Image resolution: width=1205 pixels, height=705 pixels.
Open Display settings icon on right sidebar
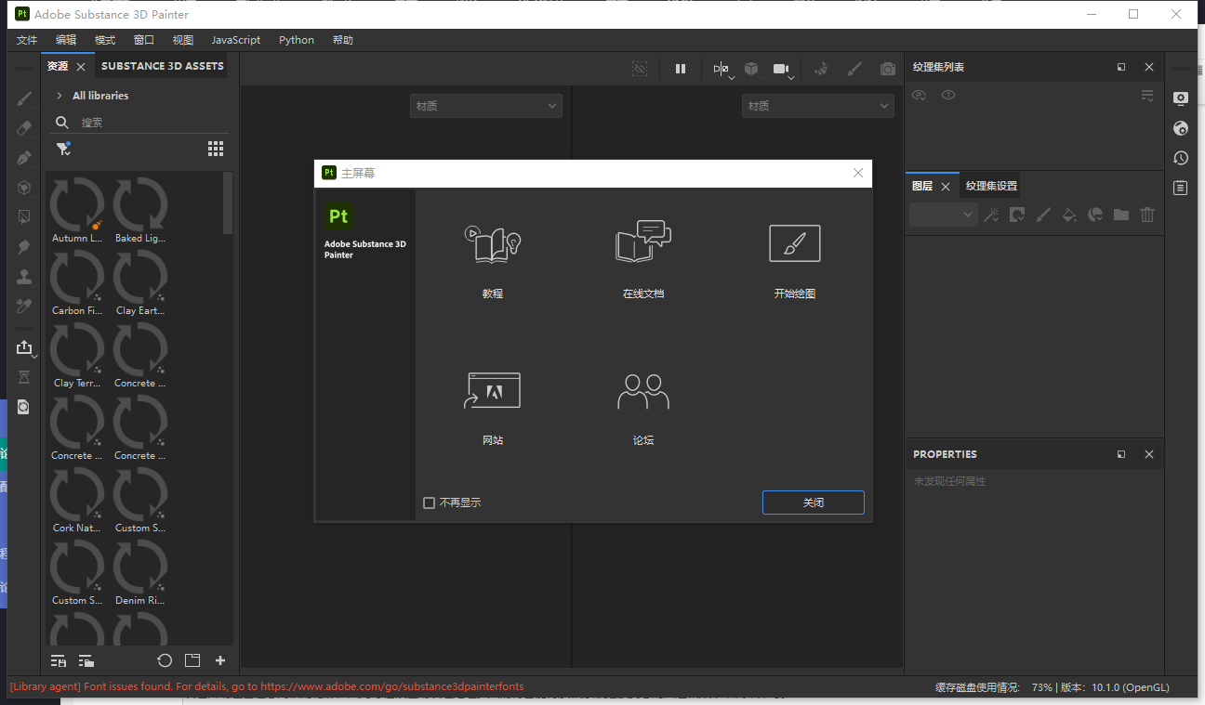tap(1181, 98)
